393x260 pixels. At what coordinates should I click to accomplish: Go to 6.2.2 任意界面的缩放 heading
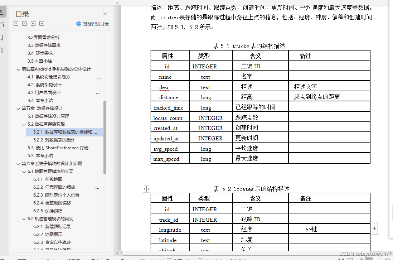[54, 187]
